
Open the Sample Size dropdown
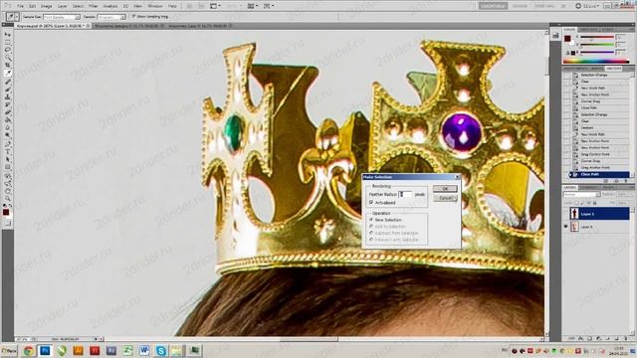(x=62, y=17)
